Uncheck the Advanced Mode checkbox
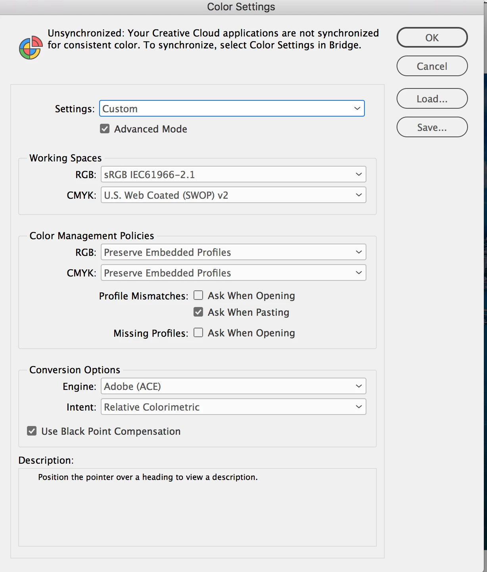The height and width of the screenshot is (572, 487). [105, 129]
